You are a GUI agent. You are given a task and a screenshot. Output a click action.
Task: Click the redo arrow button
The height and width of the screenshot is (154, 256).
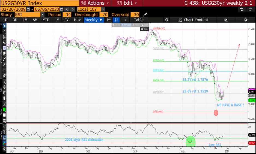(x=250, y=9)
